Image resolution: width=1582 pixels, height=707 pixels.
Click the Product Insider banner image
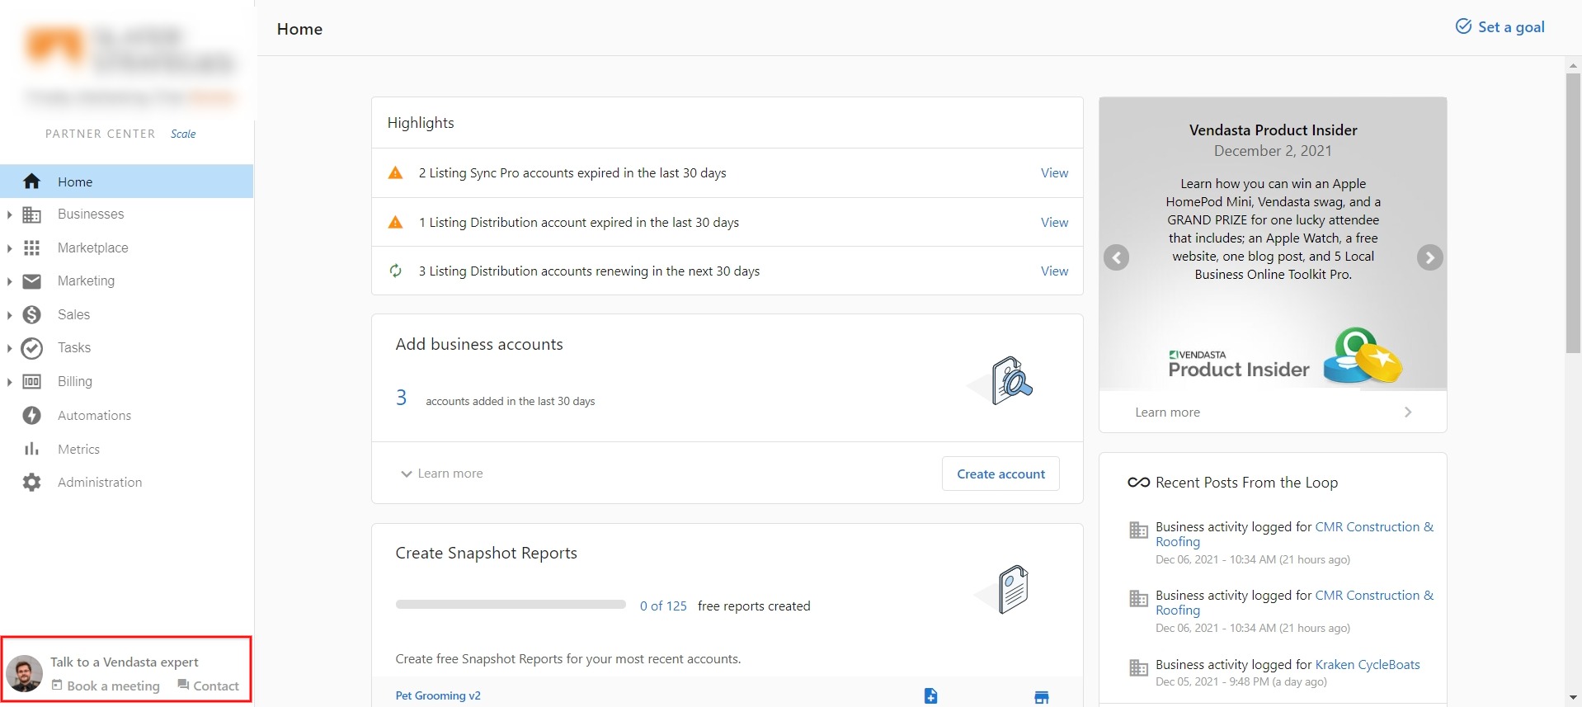[x=1273, y=244]
